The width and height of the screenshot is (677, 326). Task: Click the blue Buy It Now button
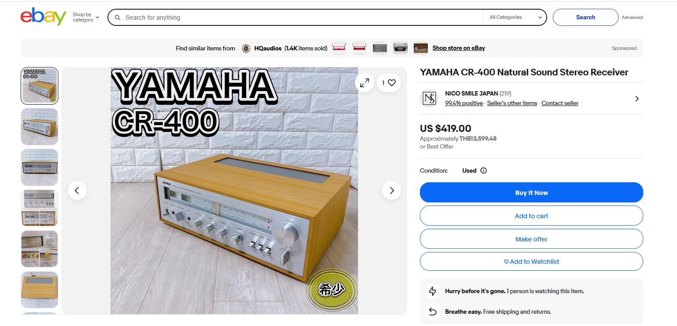[x=531, y=192]
